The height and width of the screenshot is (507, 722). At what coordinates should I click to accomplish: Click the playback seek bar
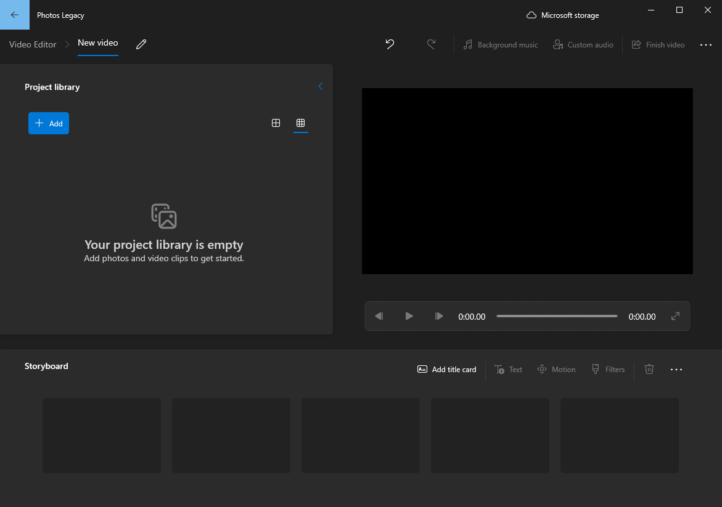[557, 316]
